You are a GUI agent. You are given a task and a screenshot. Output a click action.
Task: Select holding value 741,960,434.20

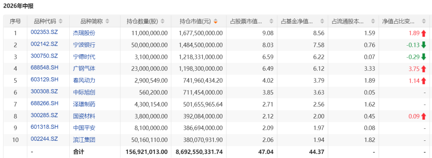pos(203,80)
